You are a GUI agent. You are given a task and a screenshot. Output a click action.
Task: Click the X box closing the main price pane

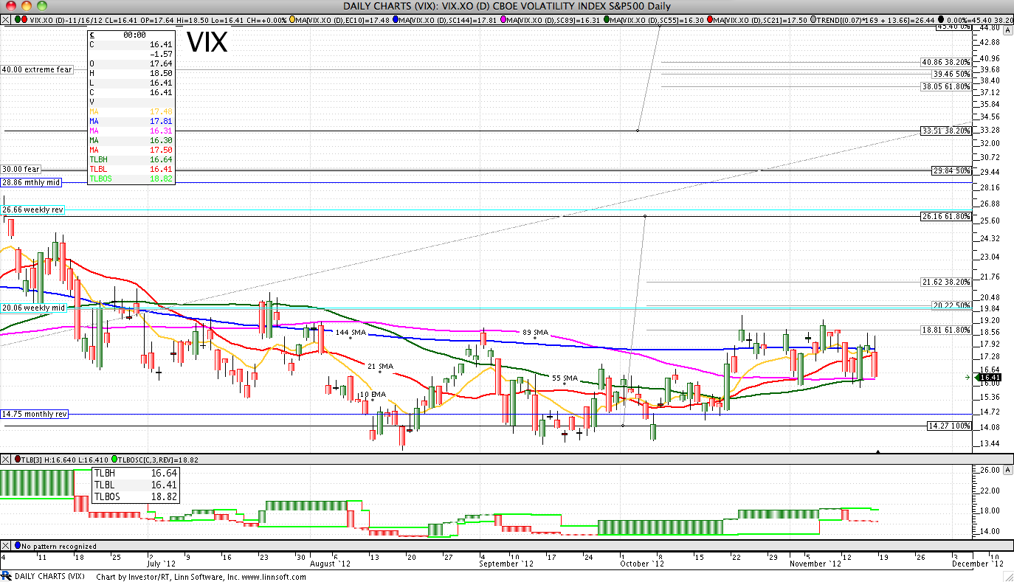coord(5,18)
